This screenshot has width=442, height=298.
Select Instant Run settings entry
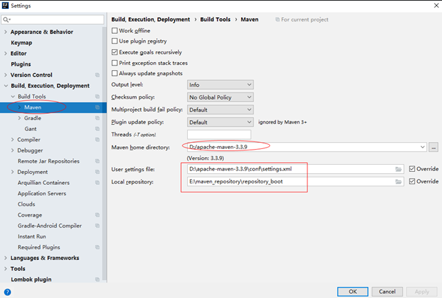(x=32, y=237)
